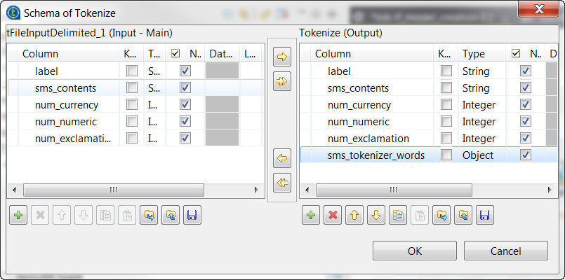This screenshot has width=565, height=280.
Task: Toggle Nullable checkbox for input sms_contents
Action: click(185, 87)
